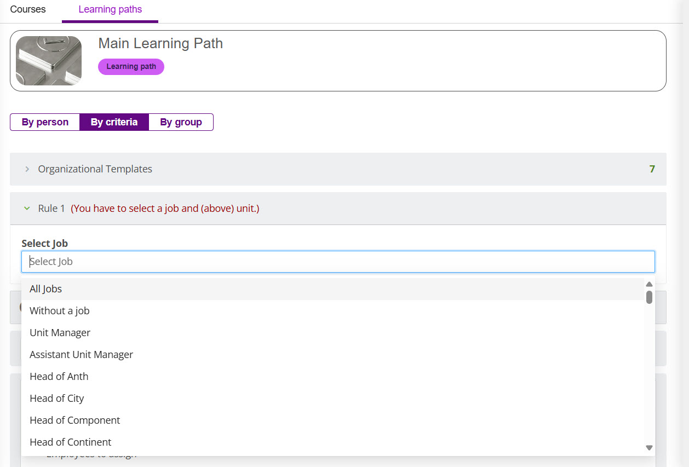Switch to the Courses tab

coord(28,9)
